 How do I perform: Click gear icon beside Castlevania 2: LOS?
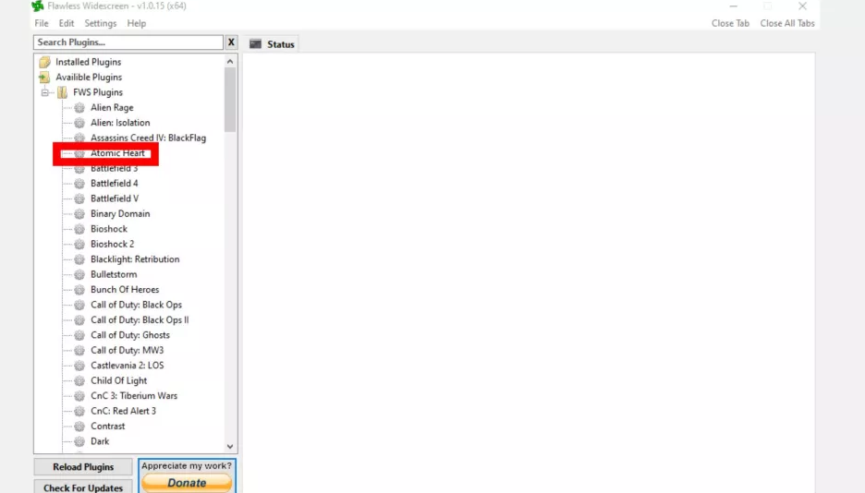pyautogui.click(x=79, y=366)
